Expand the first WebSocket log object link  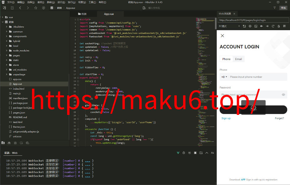(88, 161)
